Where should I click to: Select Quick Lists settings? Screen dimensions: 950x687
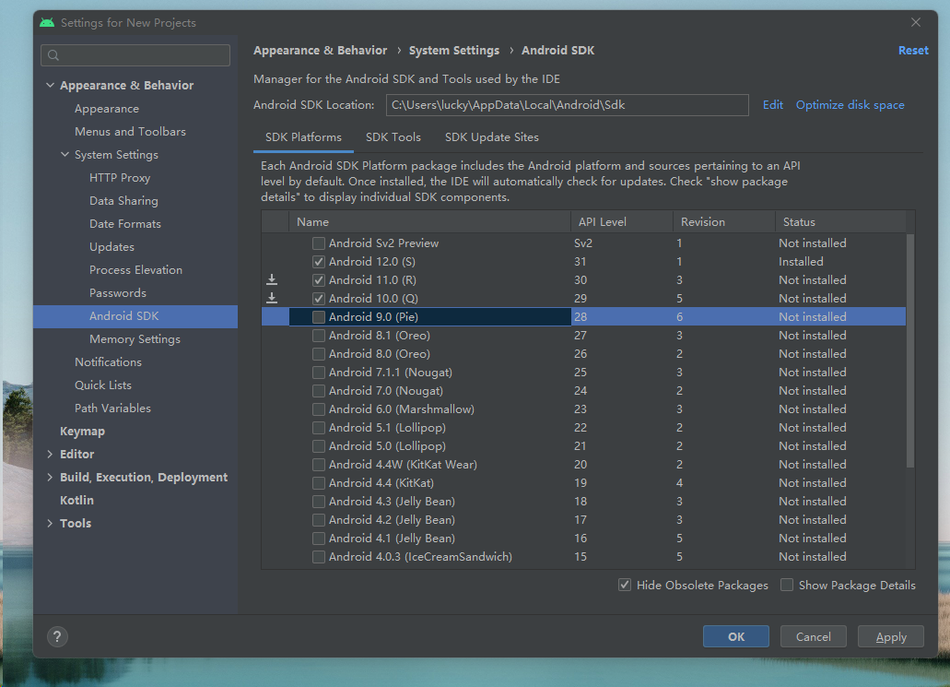103,385
